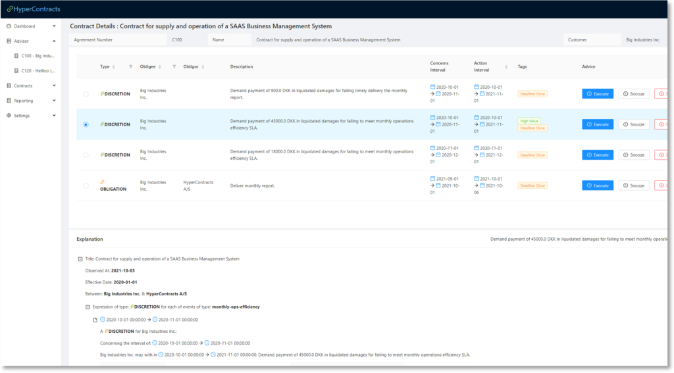
Task: Snooze the 45000.0 DKK demand advice
Action: [634, 124]
